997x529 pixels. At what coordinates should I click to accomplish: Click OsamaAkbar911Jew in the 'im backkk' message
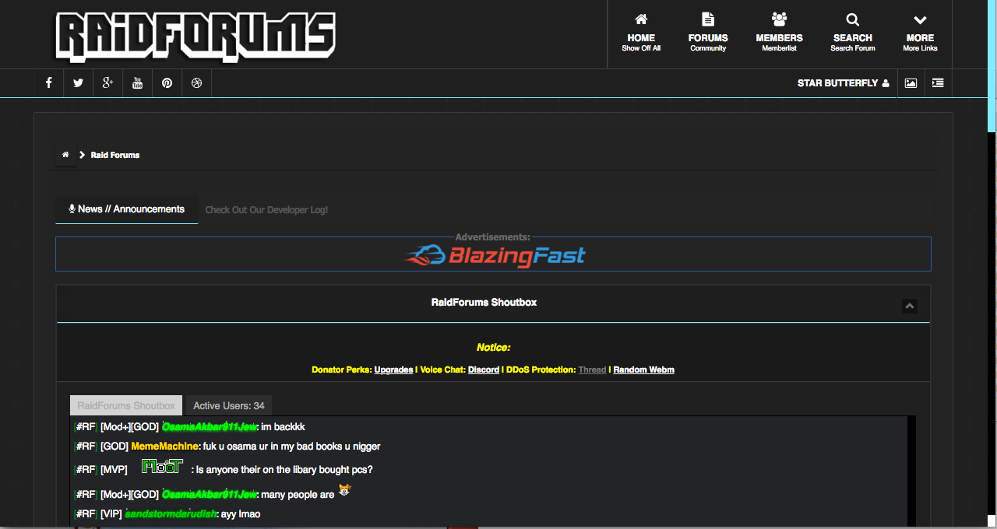click(210, 427)
